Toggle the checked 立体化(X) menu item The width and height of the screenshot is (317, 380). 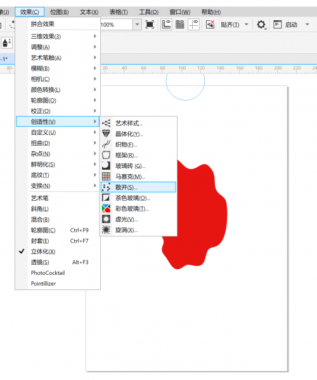58,251
